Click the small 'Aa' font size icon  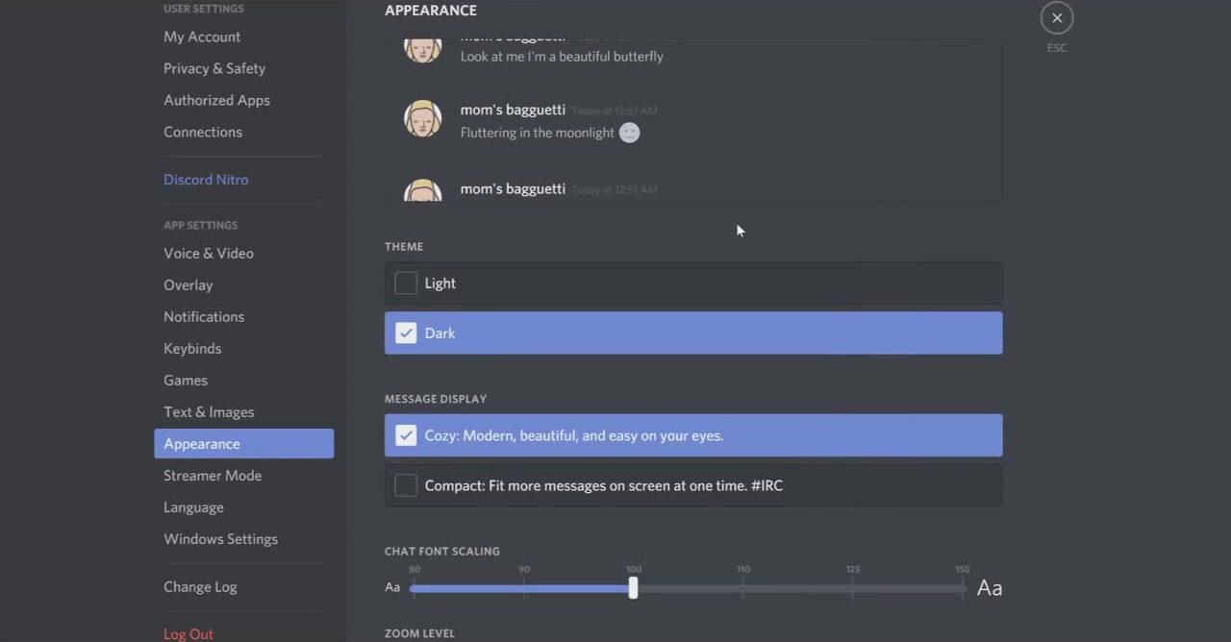pos(392,587)
